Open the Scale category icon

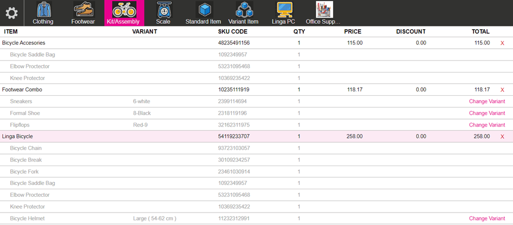point(163,10)
